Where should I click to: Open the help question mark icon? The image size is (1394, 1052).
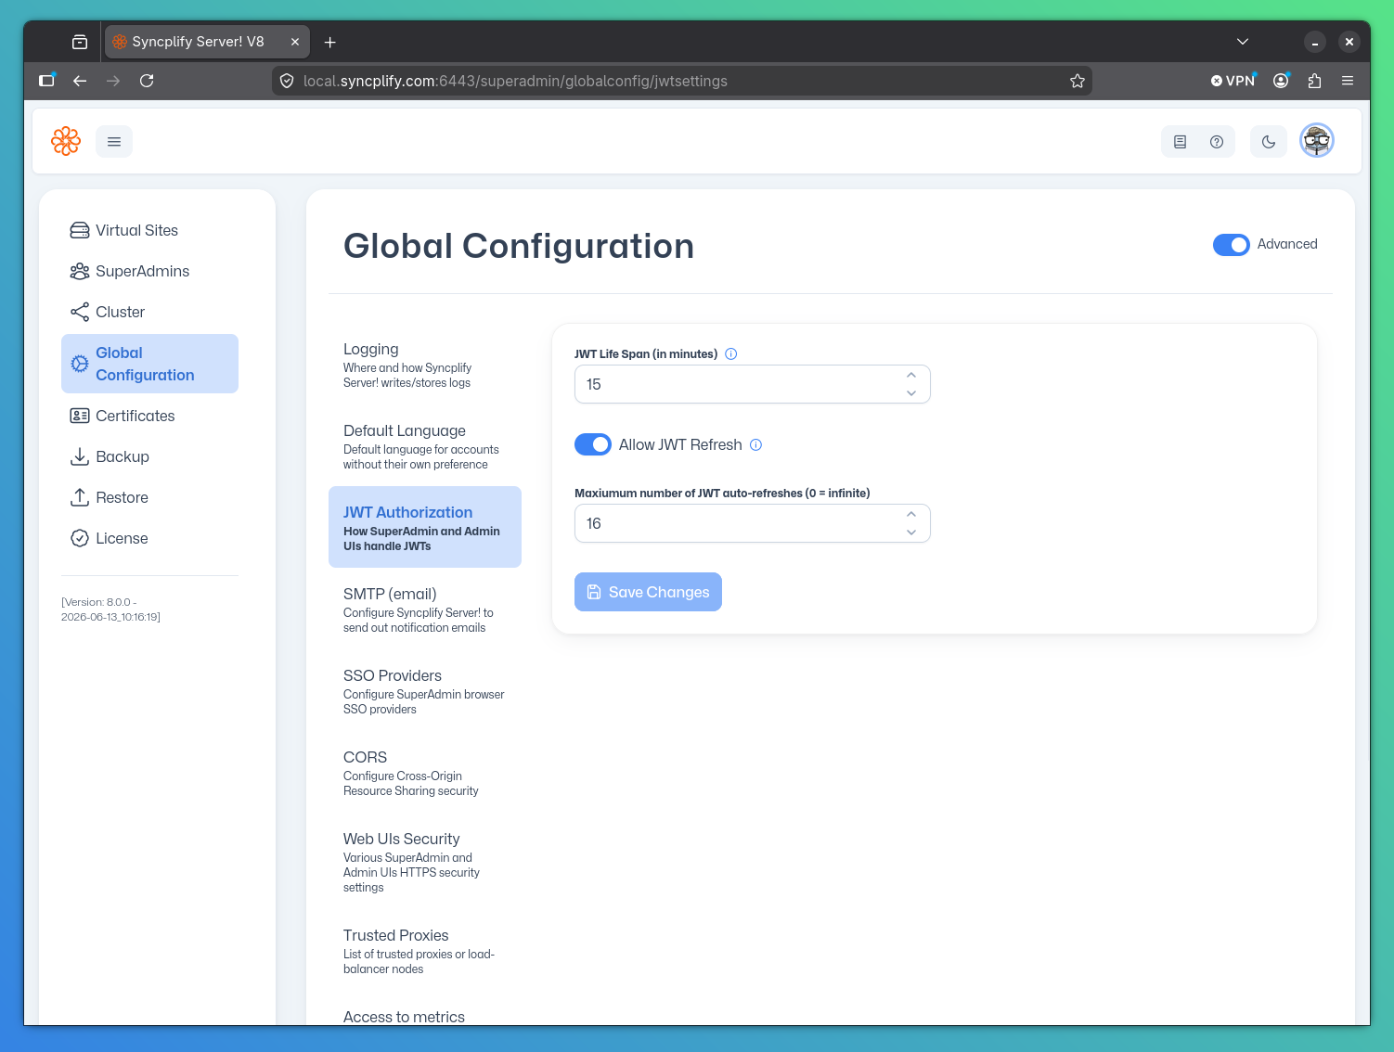(x=1217, y=142)
